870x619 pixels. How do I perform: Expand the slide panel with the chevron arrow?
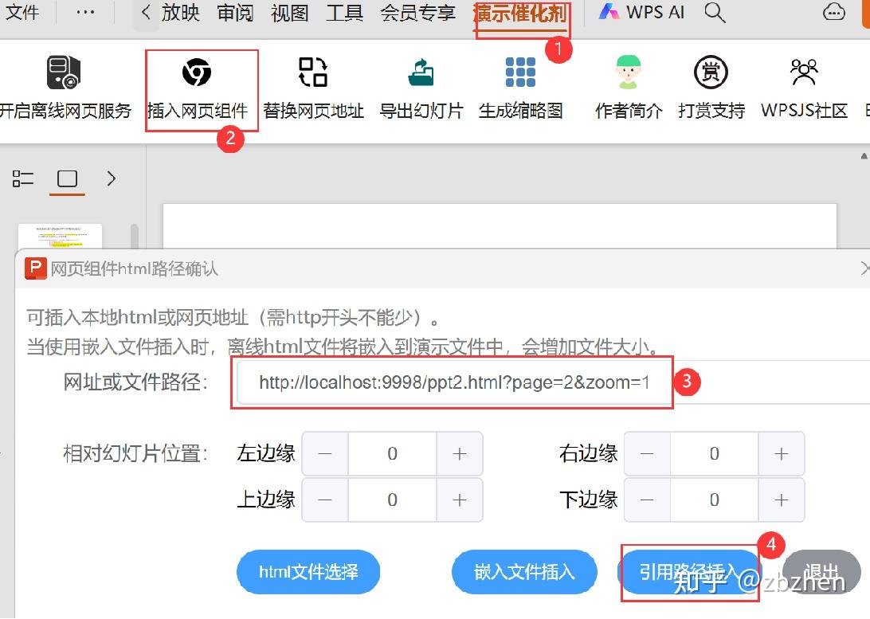110,178
